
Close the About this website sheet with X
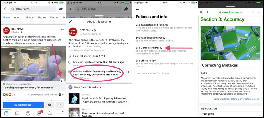[x=70, y=21]
